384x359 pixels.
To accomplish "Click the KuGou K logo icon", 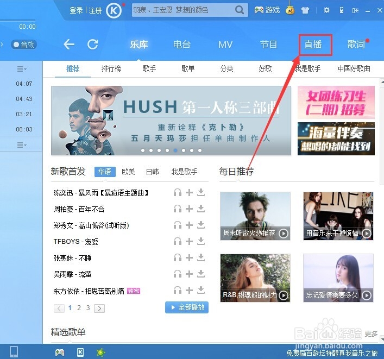I will pyautogui.click(x=114, y=11).
